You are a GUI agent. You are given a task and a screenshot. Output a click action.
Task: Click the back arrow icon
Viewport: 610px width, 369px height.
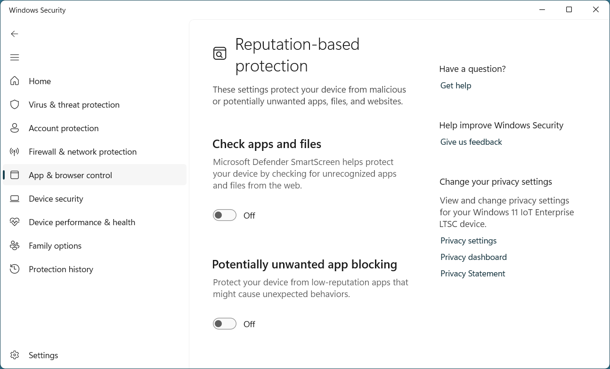click(x=15, y=34)
